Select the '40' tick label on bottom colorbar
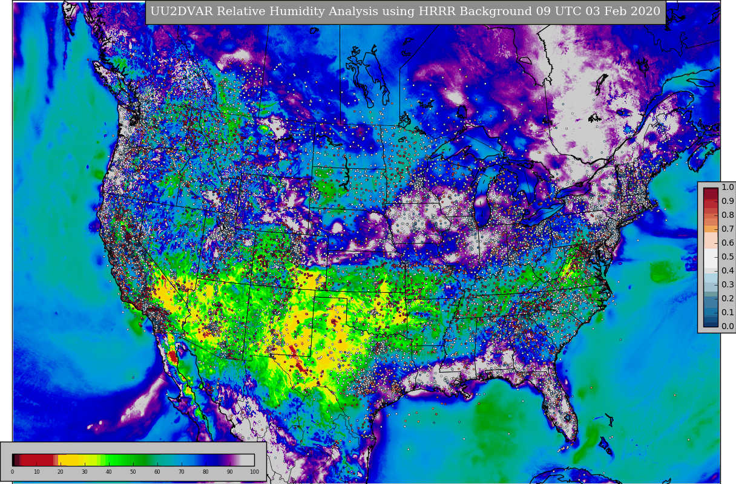The image size is (736, 484). click(x=109, y=472)
